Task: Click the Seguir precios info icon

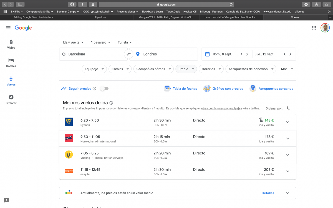Action: click(94, 89)
